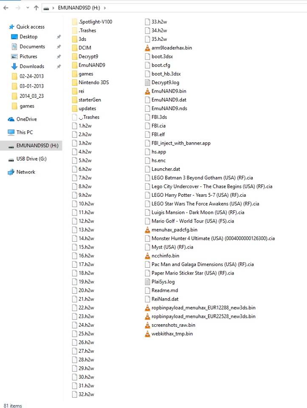Select the .Spotlight-V100 folder icon

coord(75,22)
